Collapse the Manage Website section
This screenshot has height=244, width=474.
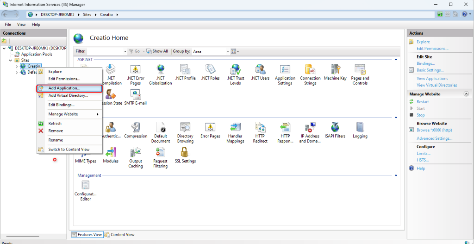click(x=466, y=94)
